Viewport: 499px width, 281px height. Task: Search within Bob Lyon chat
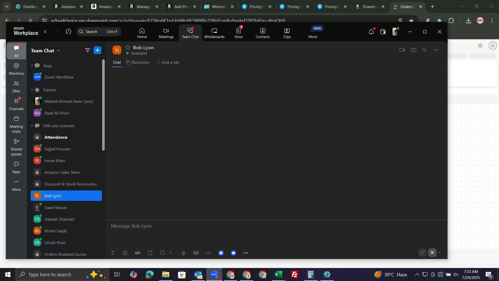click(x=424, y=50)
